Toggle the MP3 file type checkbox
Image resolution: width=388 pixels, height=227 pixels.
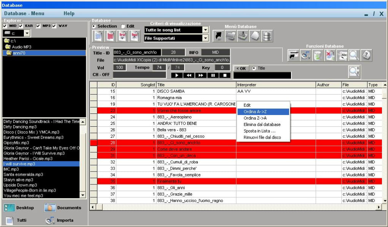pyautogui.click(x=38, y=26)
